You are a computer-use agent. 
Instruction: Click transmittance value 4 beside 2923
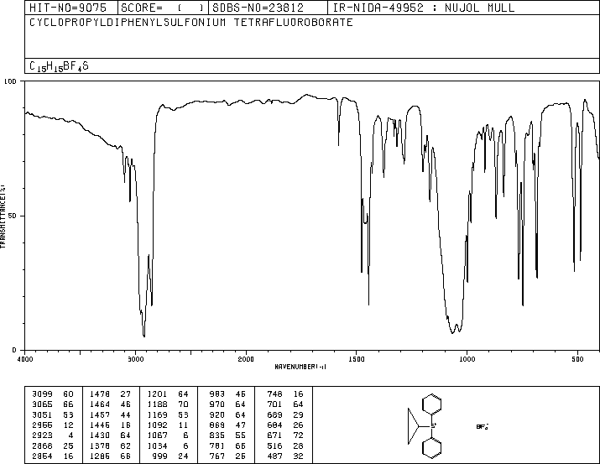tap(70, 435)
